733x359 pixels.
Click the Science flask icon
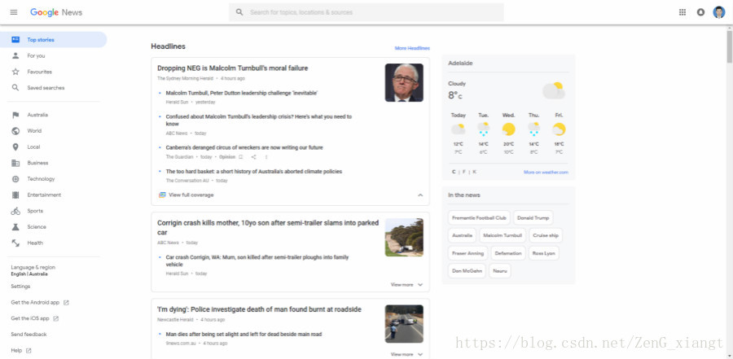click(15, 226)
